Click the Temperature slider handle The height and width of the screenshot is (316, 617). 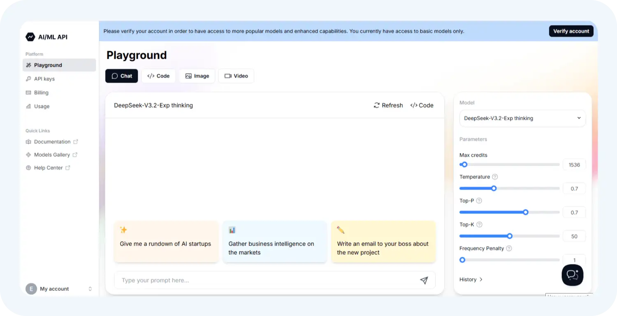(494, 188)
